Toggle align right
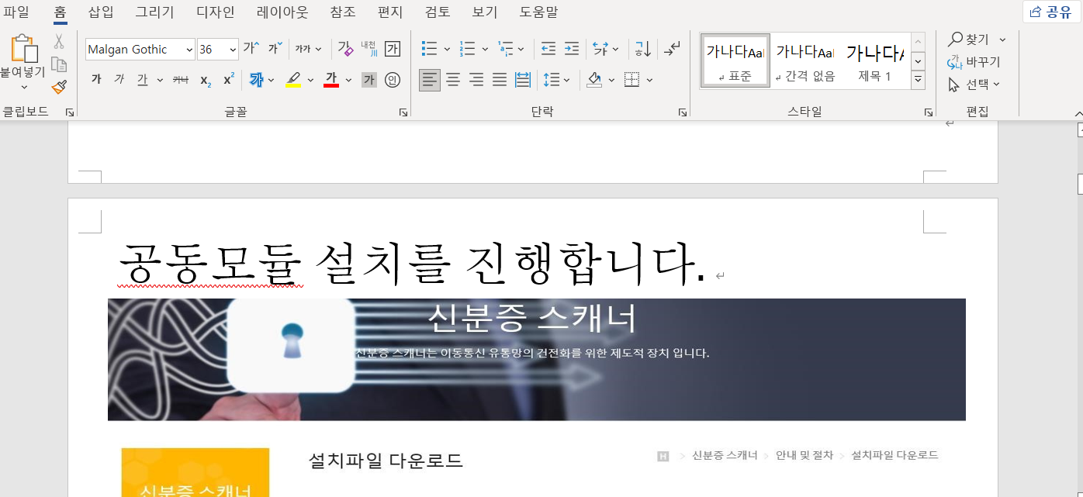The width and height of the screenshot is (1083, 497). tap(476, 80)
